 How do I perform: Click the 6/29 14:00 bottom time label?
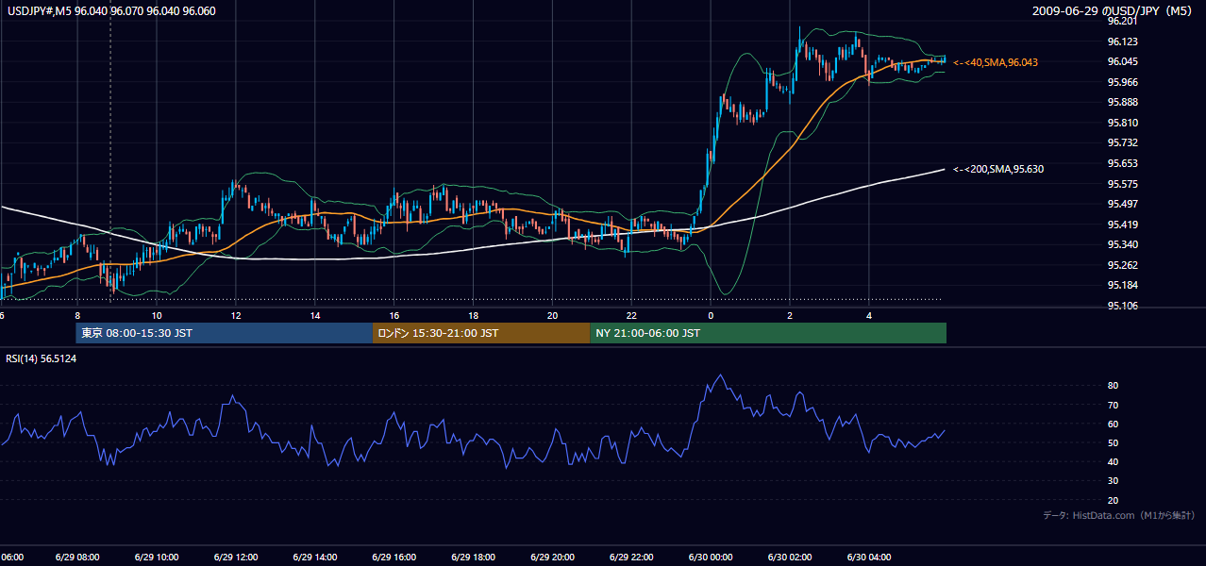coord(314,558)
